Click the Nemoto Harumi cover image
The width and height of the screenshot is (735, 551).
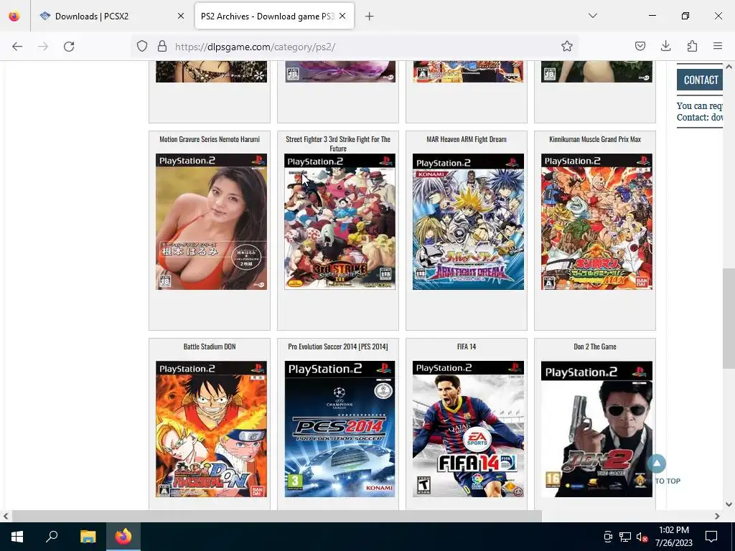(x=212, y=222)
